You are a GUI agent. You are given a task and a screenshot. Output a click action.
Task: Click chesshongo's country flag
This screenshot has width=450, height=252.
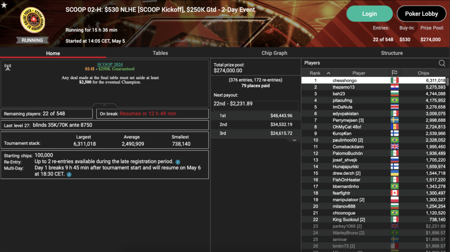(x=395, y=80)
